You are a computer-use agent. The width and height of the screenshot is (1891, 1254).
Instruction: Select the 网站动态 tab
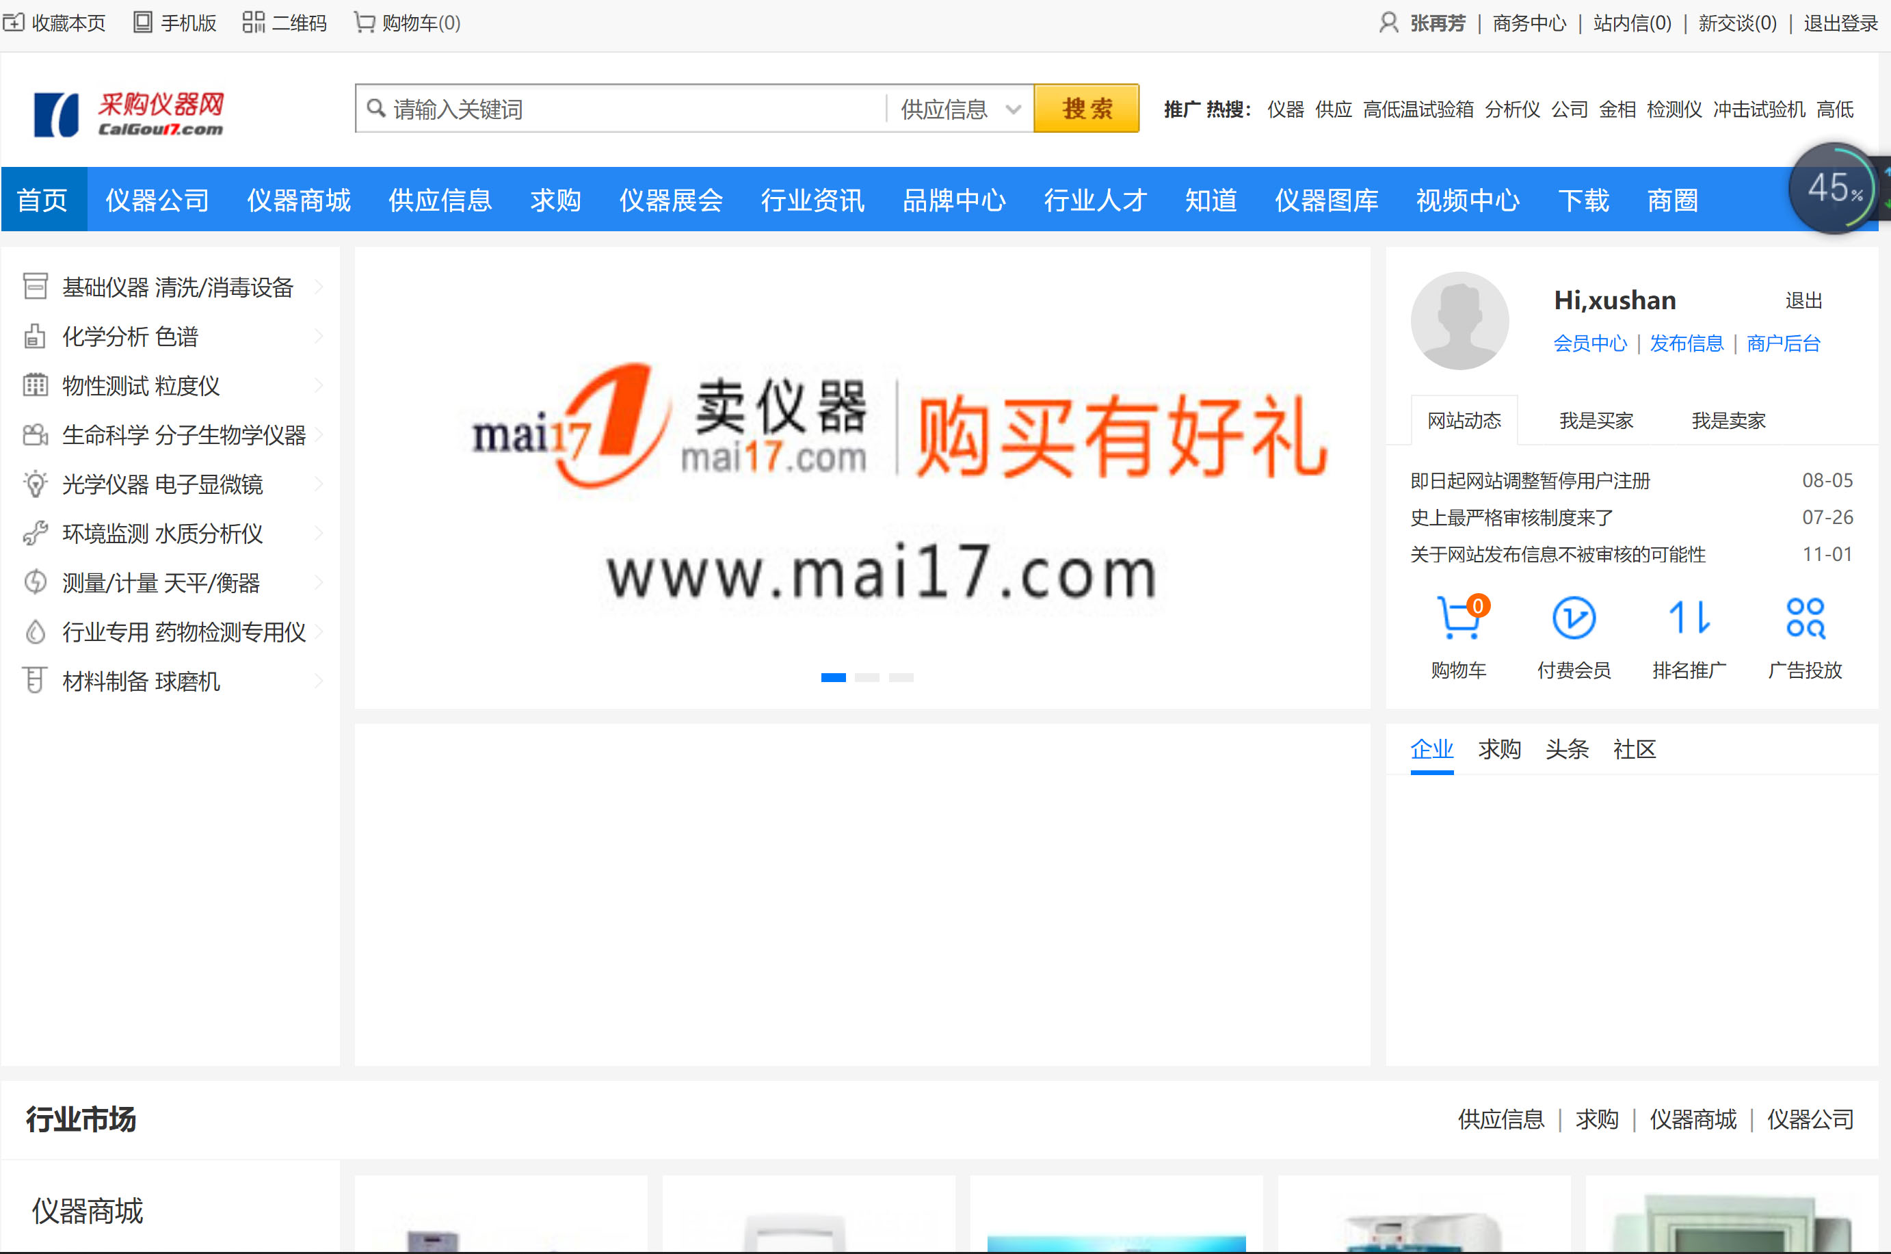click(x=1464, y=421)
